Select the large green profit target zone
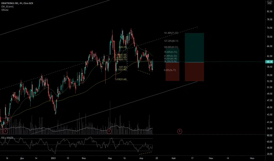 click(194, 48)
